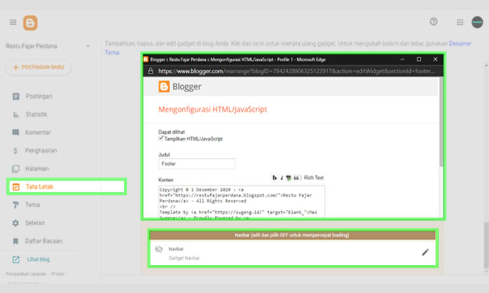Screen dimensions: 489x293
Task: Toggle the Tampilkan HTML/JavaScript checkbox
Action: click(x=161, y=138)
